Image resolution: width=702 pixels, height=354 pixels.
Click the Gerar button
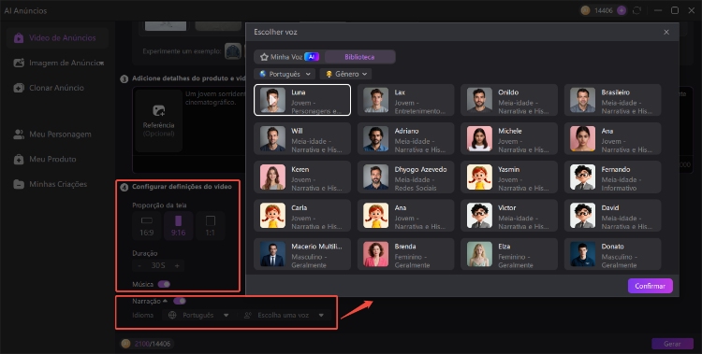(672, 344)
